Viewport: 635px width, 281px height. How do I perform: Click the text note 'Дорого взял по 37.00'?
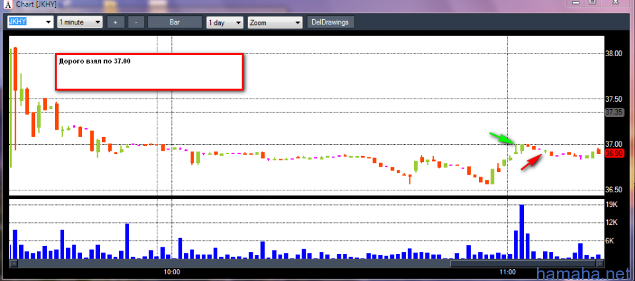tap(95, 61)
